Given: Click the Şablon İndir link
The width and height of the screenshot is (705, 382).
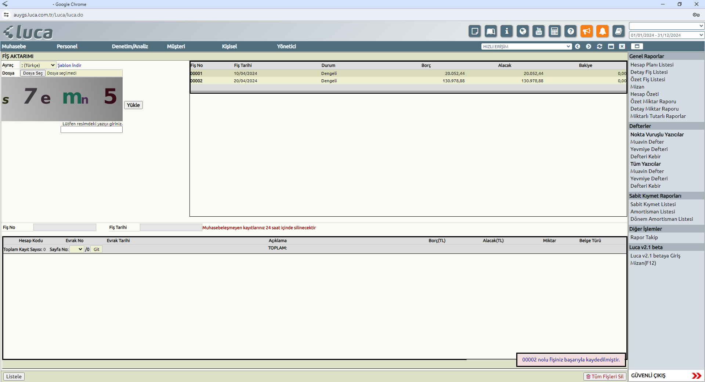Looking at the screenshot, I should click(69, 65).
